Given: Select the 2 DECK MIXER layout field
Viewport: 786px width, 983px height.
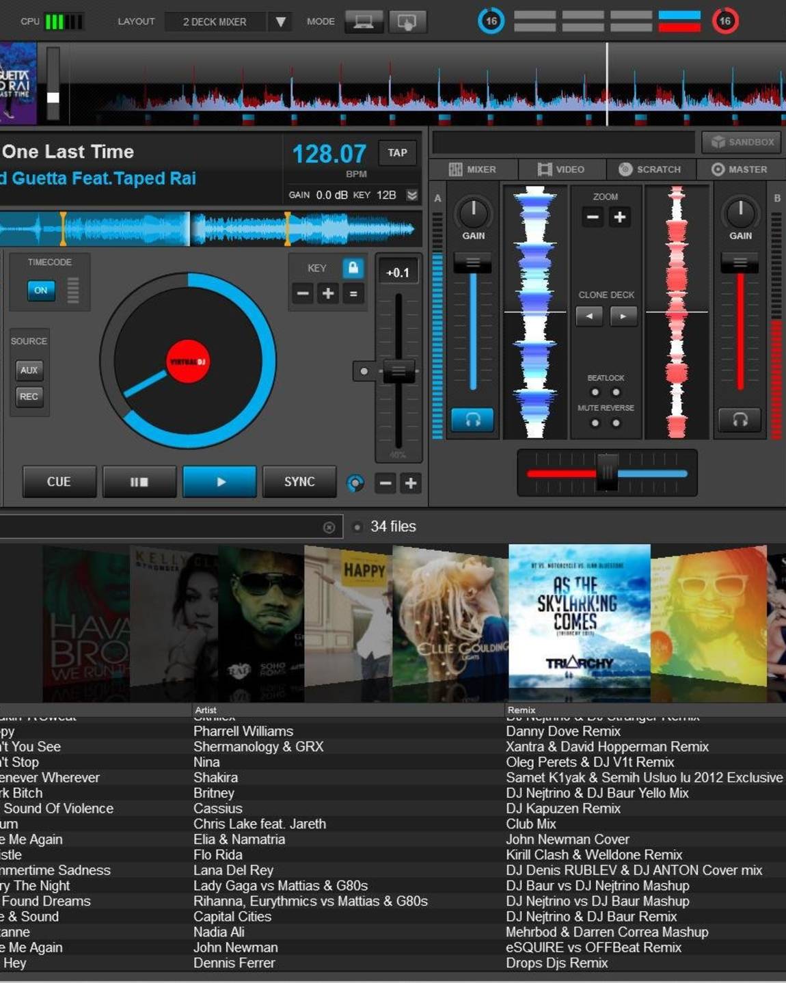Looking at the screenshot, I should [217, 22].
